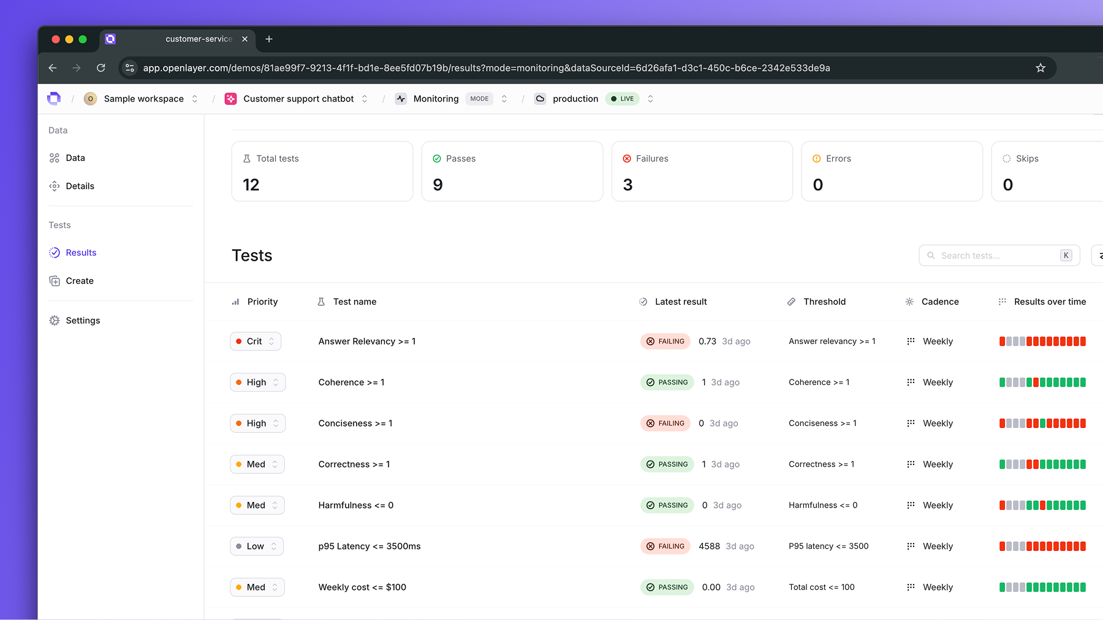Bookmark this page with star icon
This screenshot has height=620, width=1103.
tap(1040, 68)
